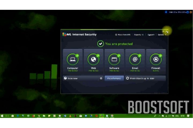Click the orange circular icon at top right

[191, 12]
